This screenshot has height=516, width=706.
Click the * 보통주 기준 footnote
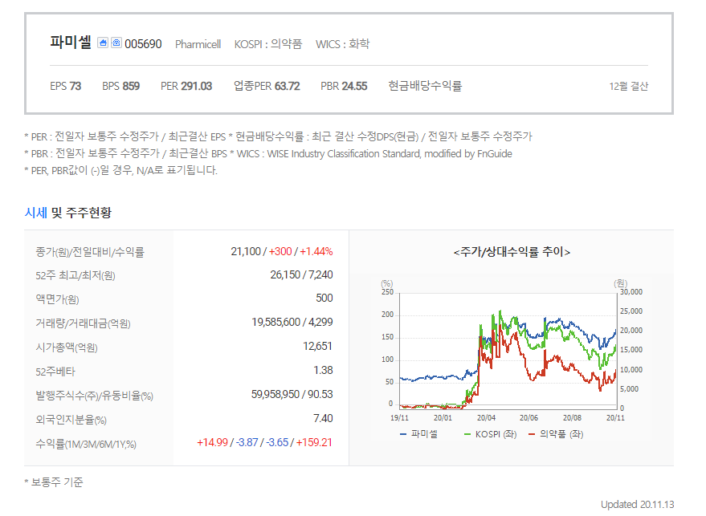[54, 482]
